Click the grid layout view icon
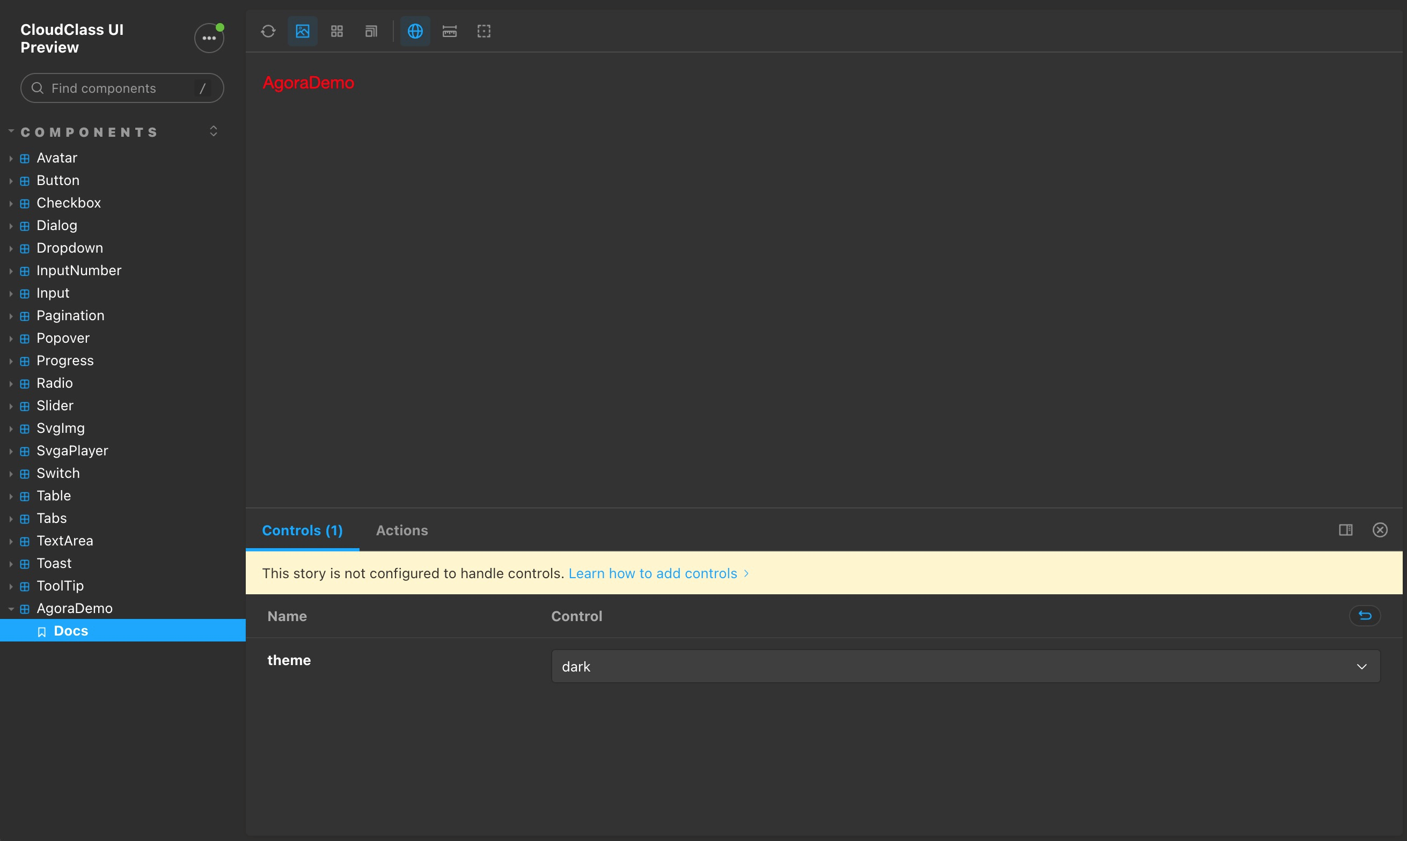 point(338,31)
